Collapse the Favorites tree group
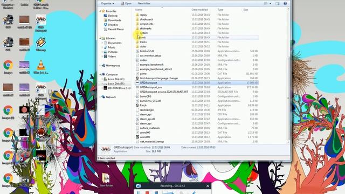Screen dimensions: 345x194 100,11
